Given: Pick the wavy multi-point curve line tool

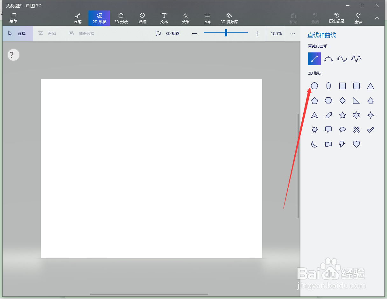Looking at the screenshot, I should click(x=356, y=58).
